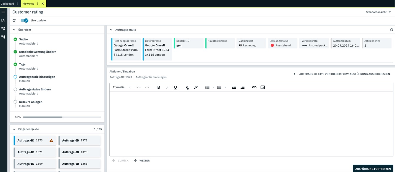The width and height of the screenshot is (395, 172).
Task: Exclude Auftrags-ID 1373 from this flow execution
Action: tap(342, 74)
